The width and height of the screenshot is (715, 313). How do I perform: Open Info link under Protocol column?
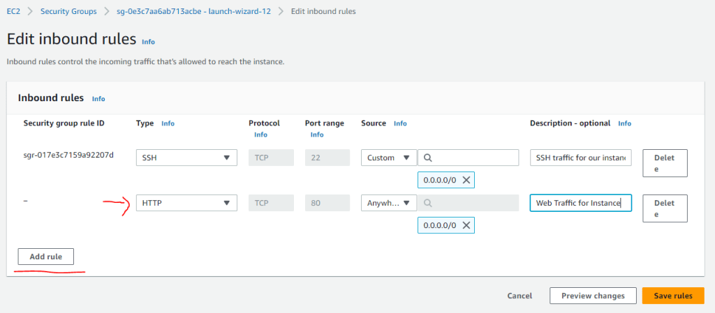click(261, 135)
